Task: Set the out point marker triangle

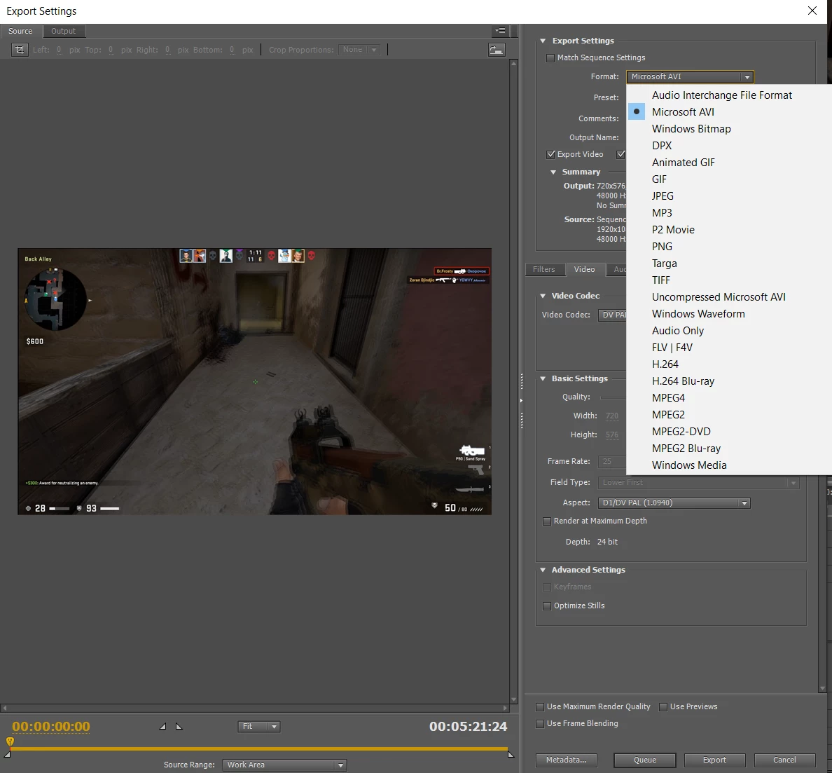Action: click(x=179, y=726)
